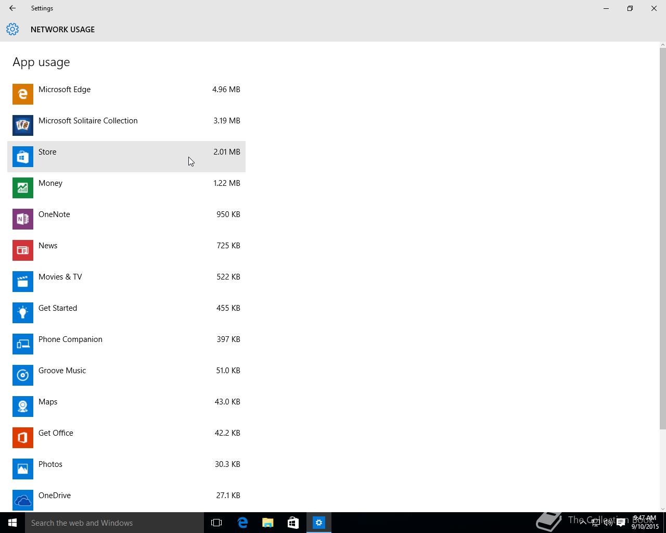The width and height of the screenshot is (666, 533).
Task: Click the OneDrive cloud icon
Action: click(x=23, y=500)
